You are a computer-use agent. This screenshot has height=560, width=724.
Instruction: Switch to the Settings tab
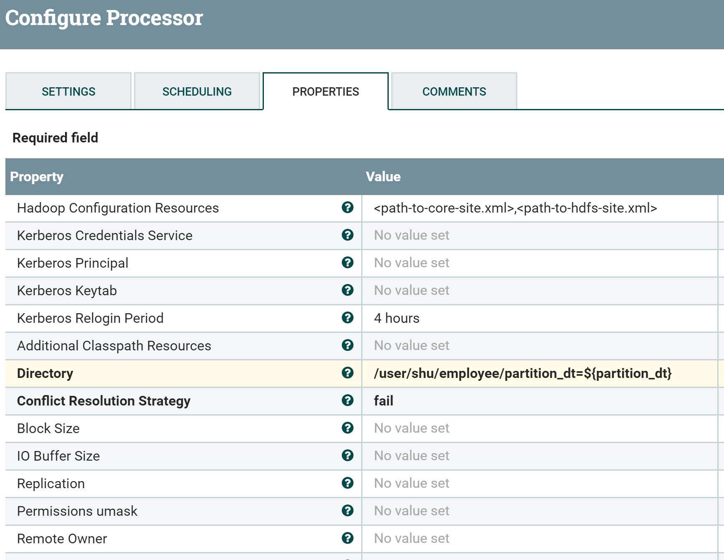(x=68, y=91)
